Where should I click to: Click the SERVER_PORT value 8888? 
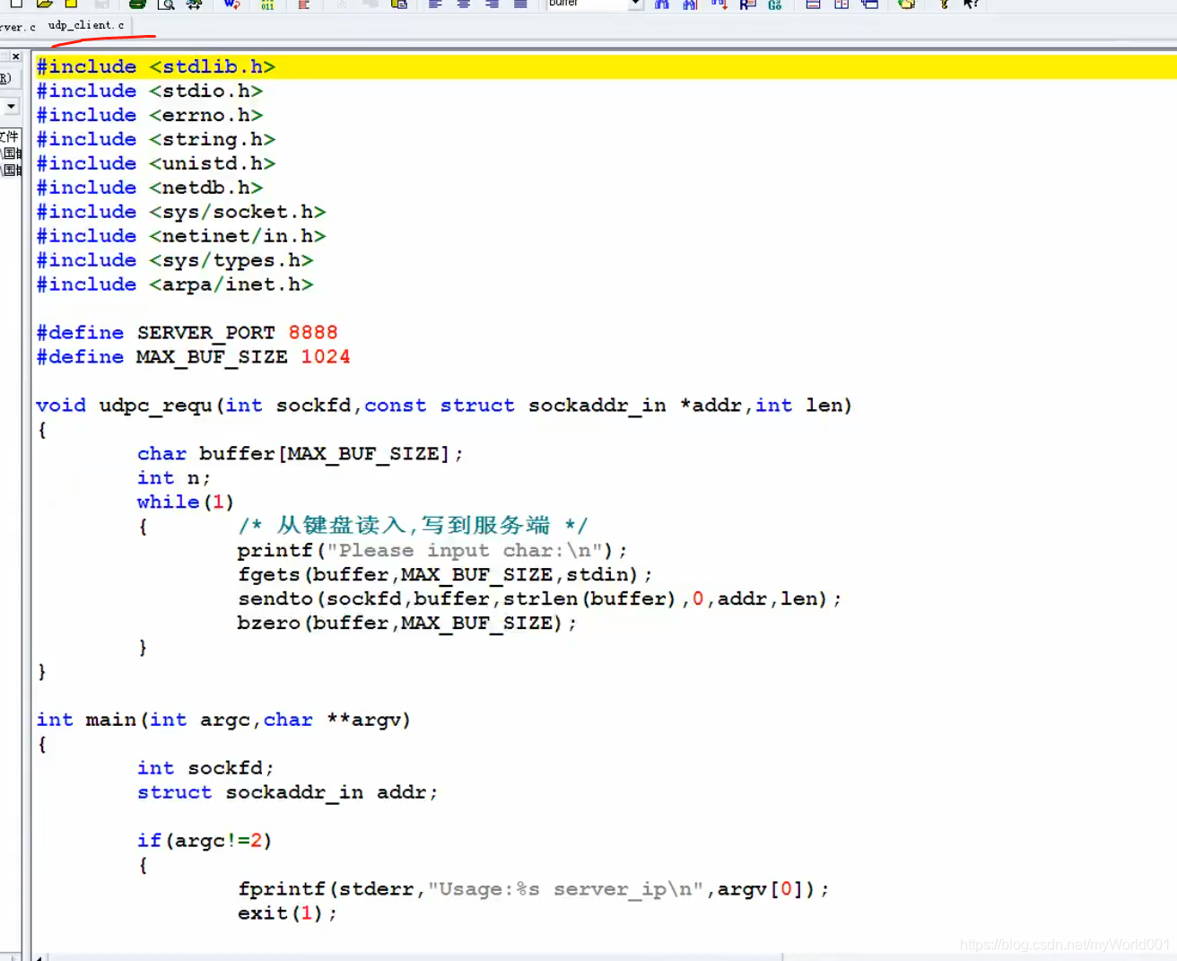[313, 333]
